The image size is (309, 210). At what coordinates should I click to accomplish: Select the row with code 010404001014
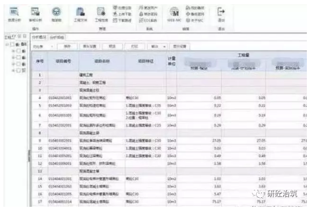[x=169, y=202]
